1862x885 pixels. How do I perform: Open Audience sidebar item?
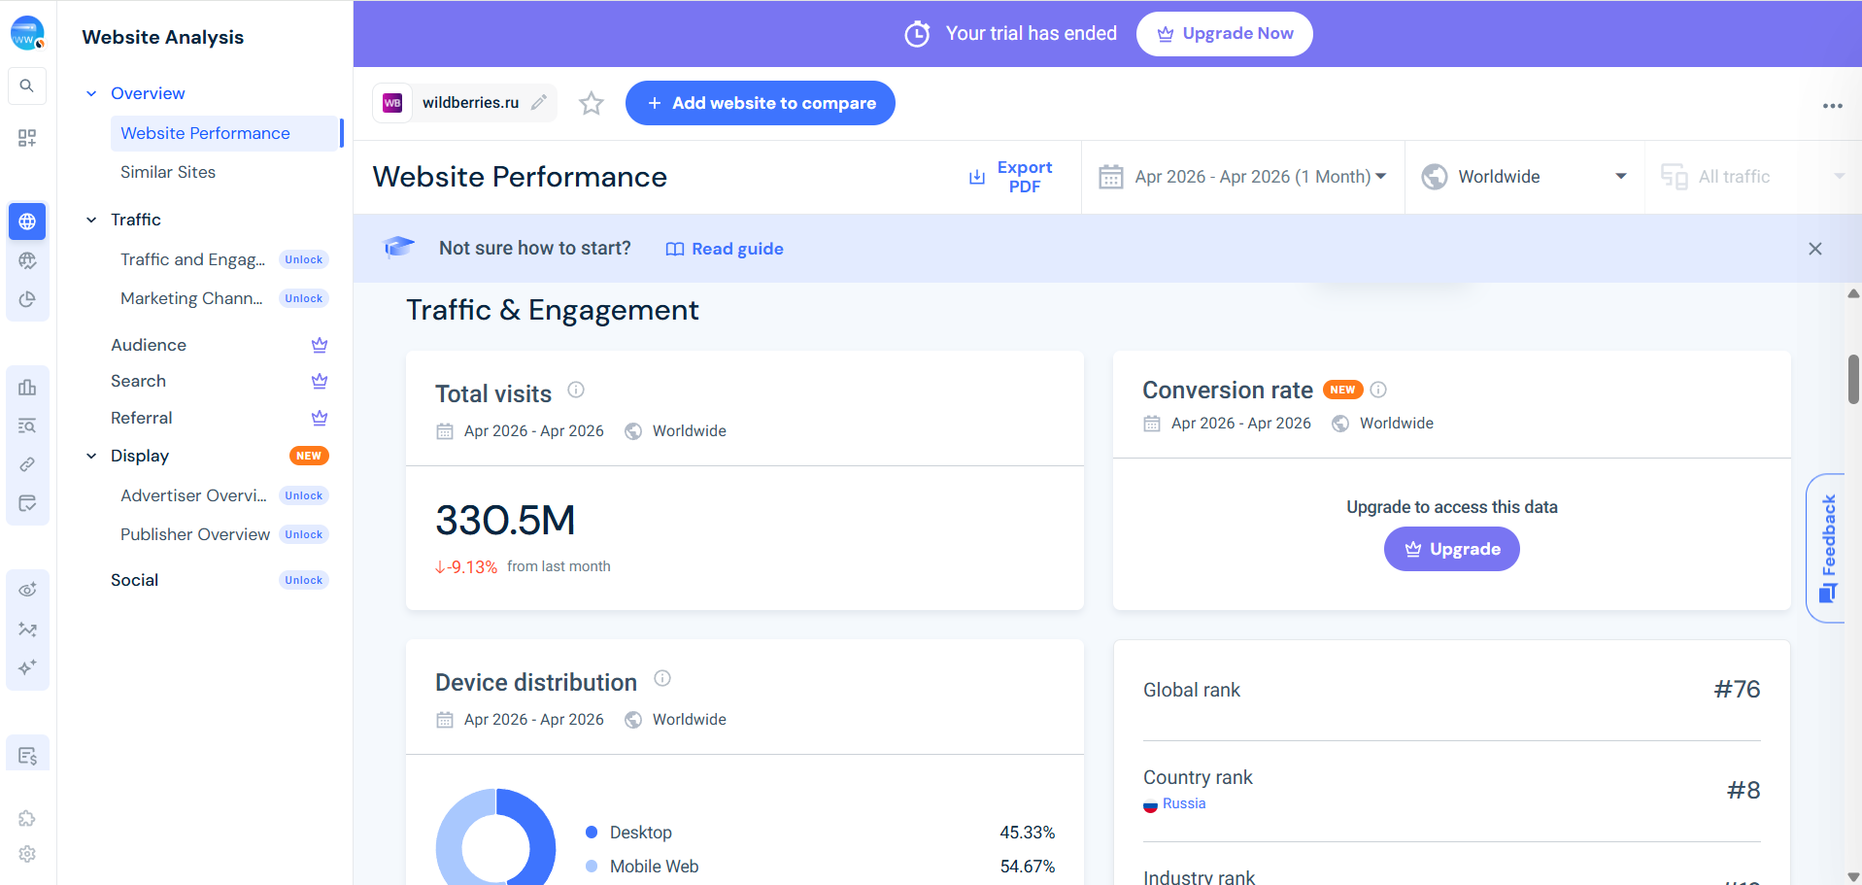click(x=149, y=345)
